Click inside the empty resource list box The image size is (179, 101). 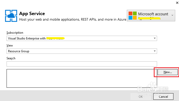(x=82, y=78)
